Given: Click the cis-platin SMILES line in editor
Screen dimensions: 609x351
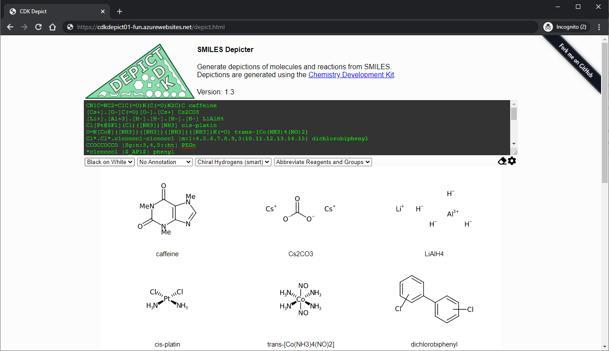Looking at the screenshot, I should [151, 126].
